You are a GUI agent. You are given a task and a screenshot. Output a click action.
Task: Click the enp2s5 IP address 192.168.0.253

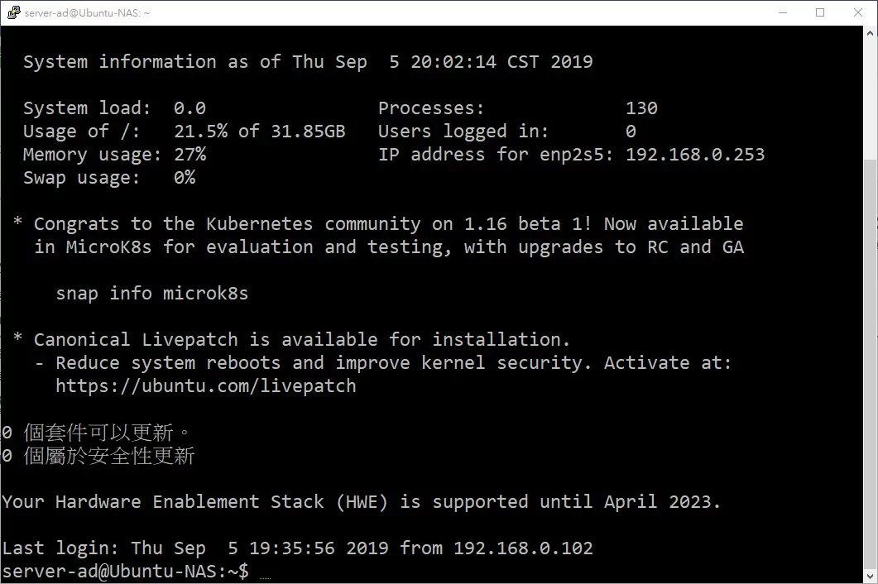(x=695, y=154)
